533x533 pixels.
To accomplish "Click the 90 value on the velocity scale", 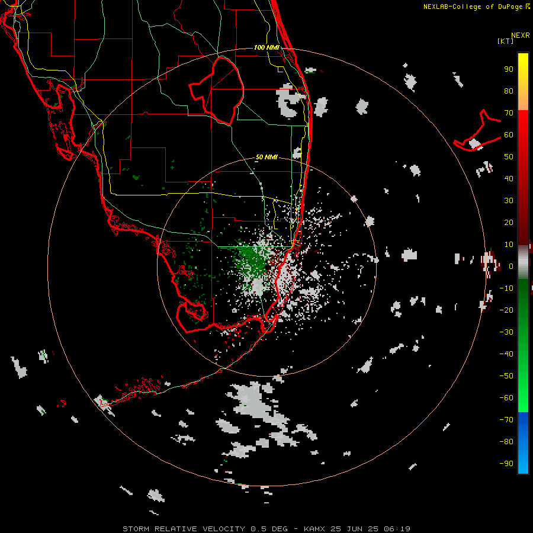I will pos(509,69).
